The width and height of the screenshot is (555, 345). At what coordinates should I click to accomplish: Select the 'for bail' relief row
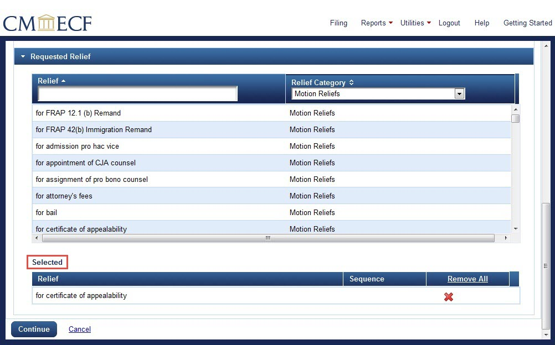point(47,213)
